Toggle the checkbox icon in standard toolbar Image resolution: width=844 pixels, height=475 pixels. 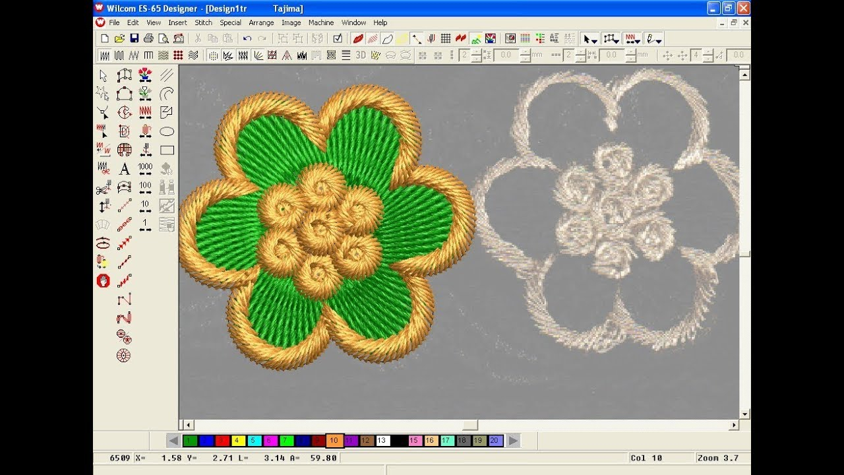338,39
